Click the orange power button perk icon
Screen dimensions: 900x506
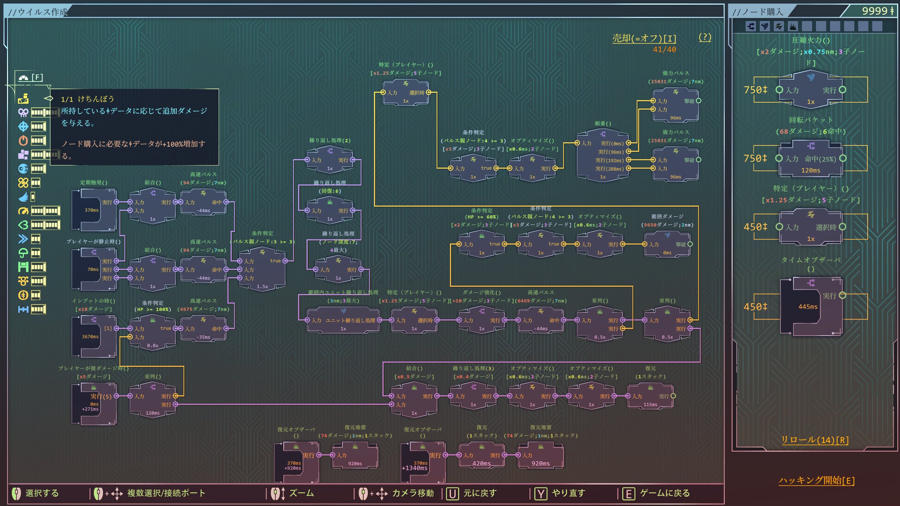[23, 141]
